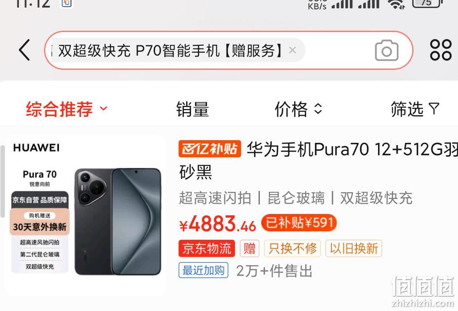Tap the 只换不修 tag
The image size is (458, 311).
click(292, 248)
